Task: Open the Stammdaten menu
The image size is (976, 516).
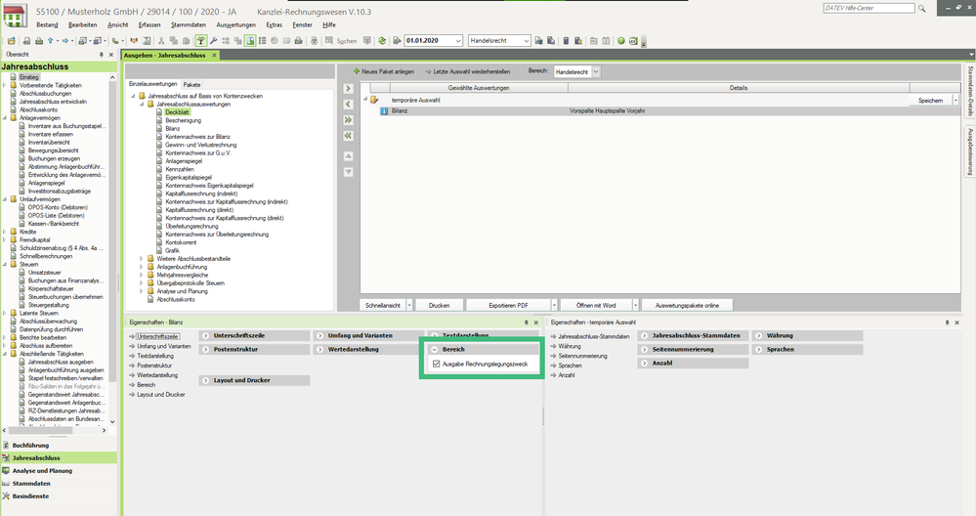Action: pyautogui.click(x=189, y=24)
